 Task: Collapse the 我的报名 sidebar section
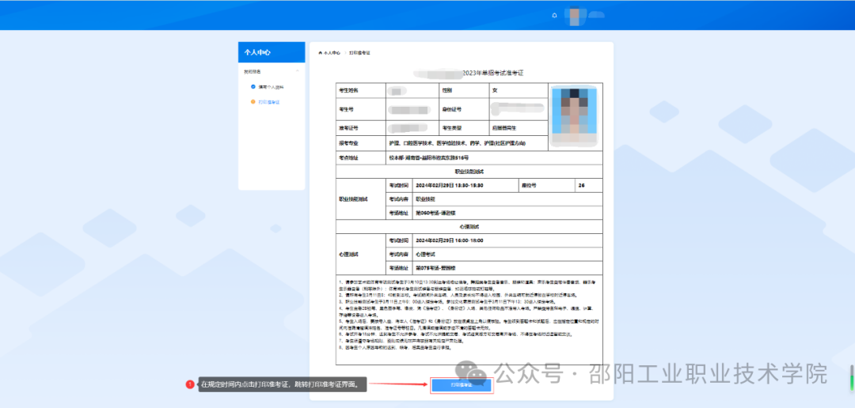click(298, 72)
